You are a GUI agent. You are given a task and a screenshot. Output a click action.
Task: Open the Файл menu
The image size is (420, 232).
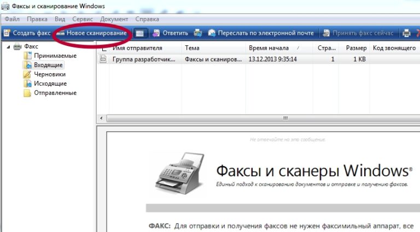[12, 19]
